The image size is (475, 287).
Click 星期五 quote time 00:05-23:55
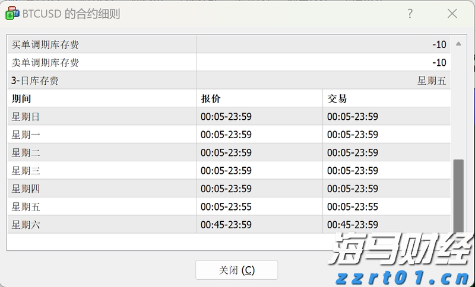(226, 207)
